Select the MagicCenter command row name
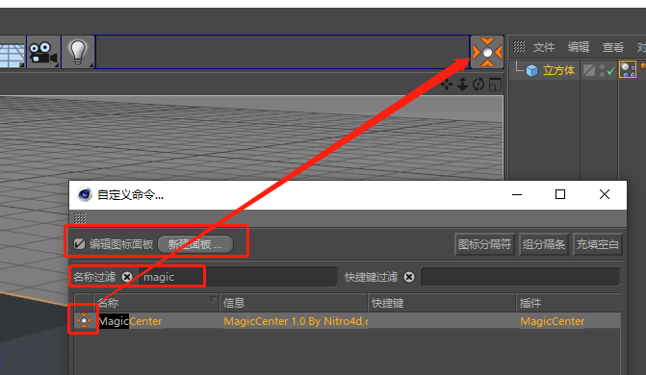646x375 pixels. [130, 320]
